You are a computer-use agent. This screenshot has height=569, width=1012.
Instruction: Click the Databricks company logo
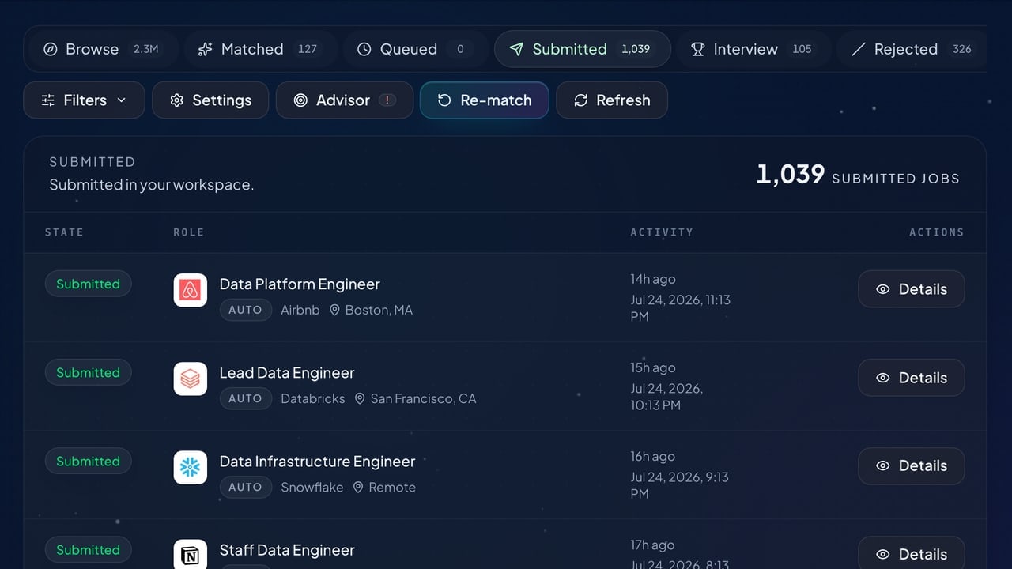point(191,379)
